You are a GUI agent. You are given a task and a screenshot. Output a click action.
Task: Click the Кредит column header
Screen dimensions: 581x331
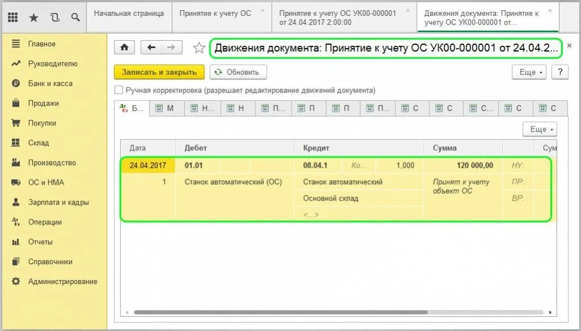[359, 148]
